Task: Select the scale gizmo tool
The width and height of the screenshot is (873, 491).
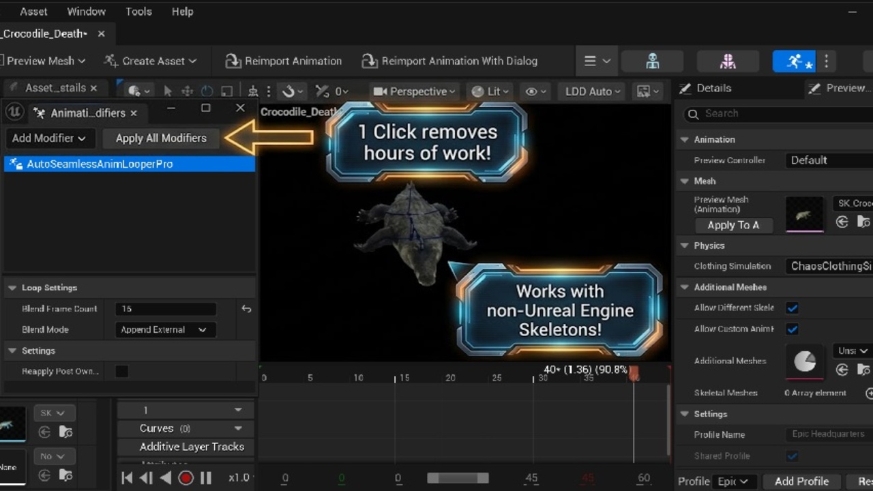Action: (x=226, y=91)
